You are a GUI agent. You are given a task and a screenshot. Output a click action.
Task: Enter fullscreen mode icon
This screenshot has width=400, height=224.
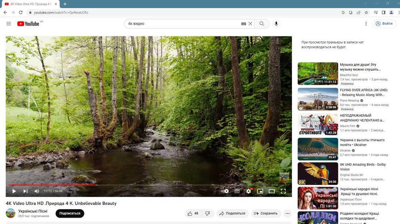(283, 191)
